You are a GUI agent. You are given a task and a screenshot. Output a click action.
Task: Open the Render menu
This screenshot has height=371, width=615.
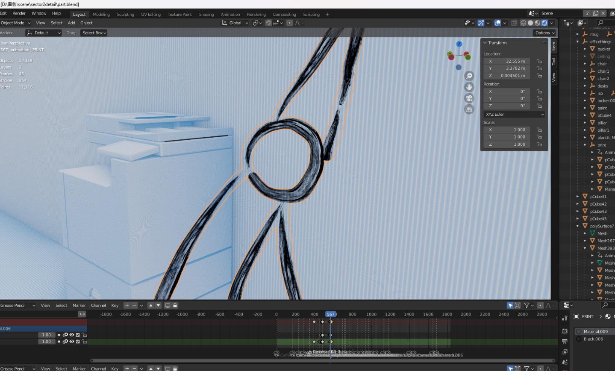(19, 14)
